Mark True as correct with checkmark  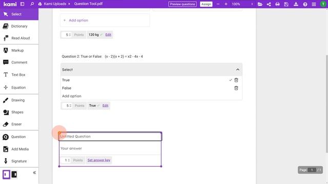tap(231, 80)
